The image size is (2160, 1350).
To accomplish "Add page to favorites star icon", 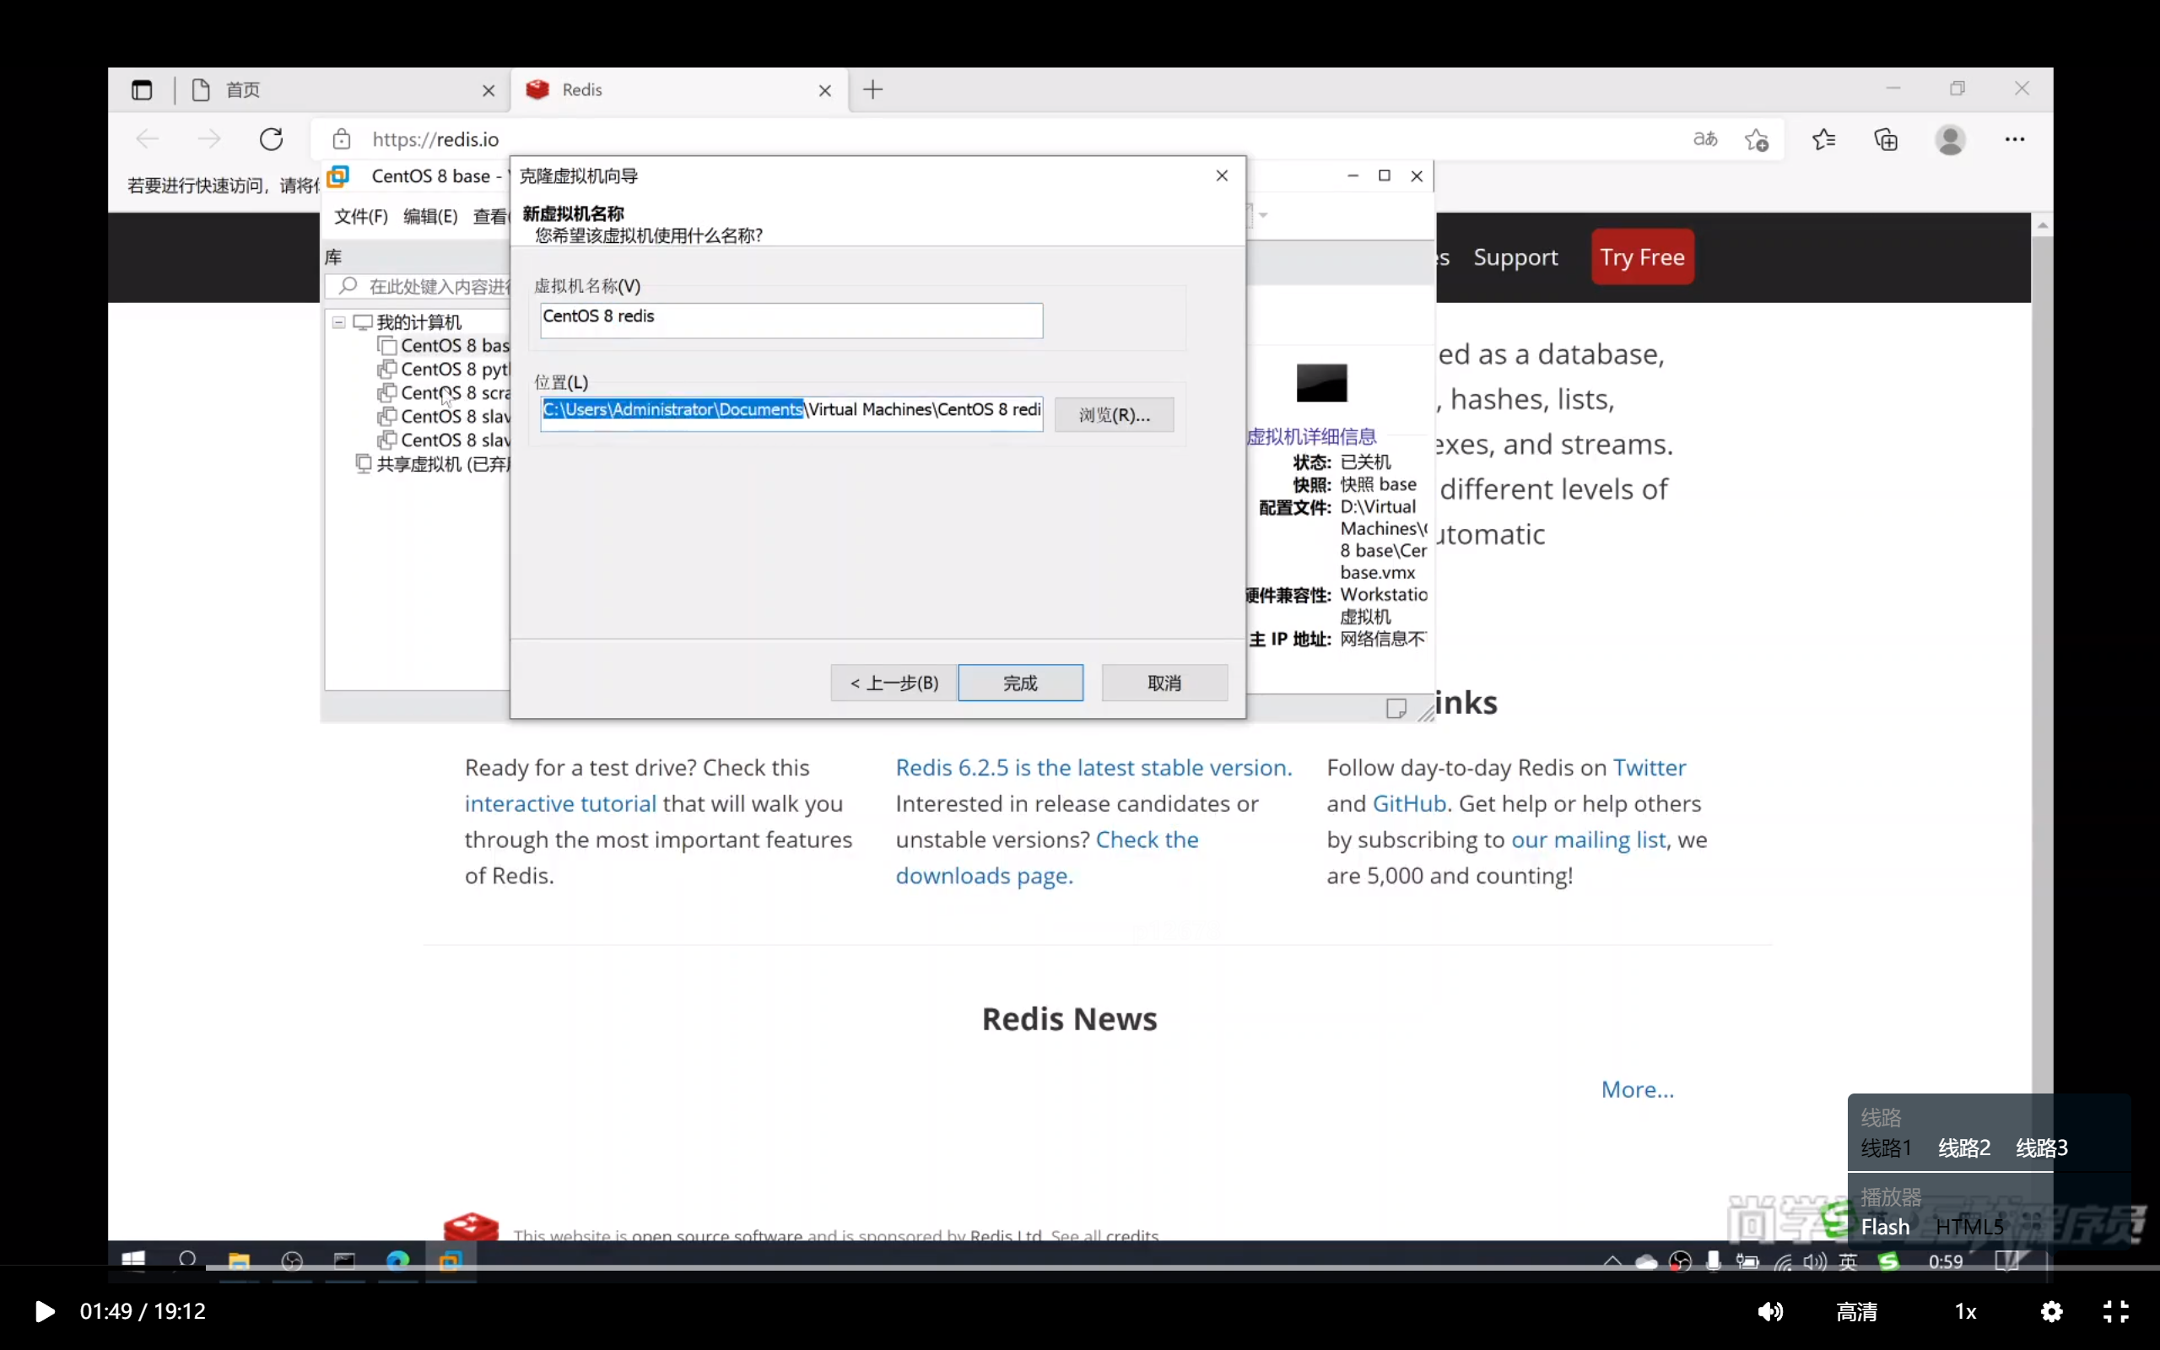I will click(1757, 140).
